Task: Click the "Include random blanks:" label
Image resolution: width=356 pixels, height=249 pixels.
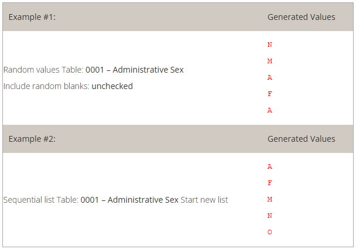Action: (46, 86)
